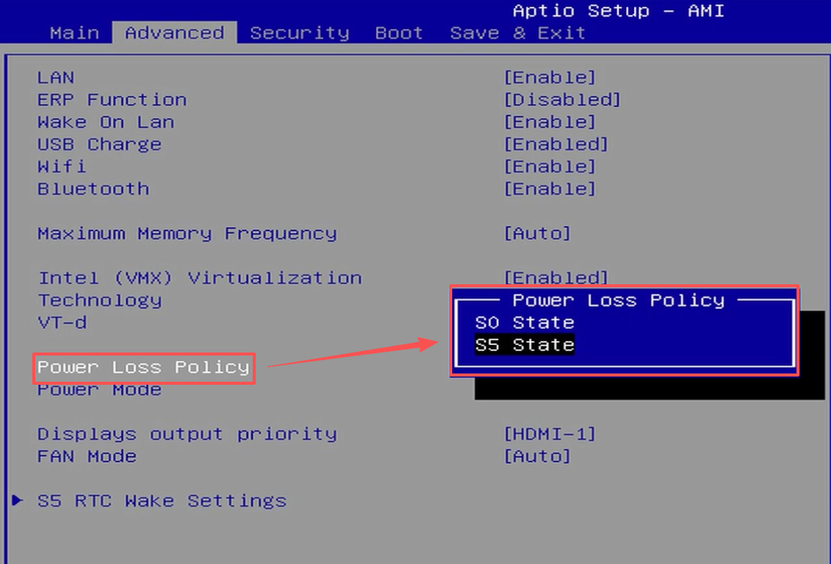
Task: Change Intel VMX Virtualization Enabled value
Action: 555,278
